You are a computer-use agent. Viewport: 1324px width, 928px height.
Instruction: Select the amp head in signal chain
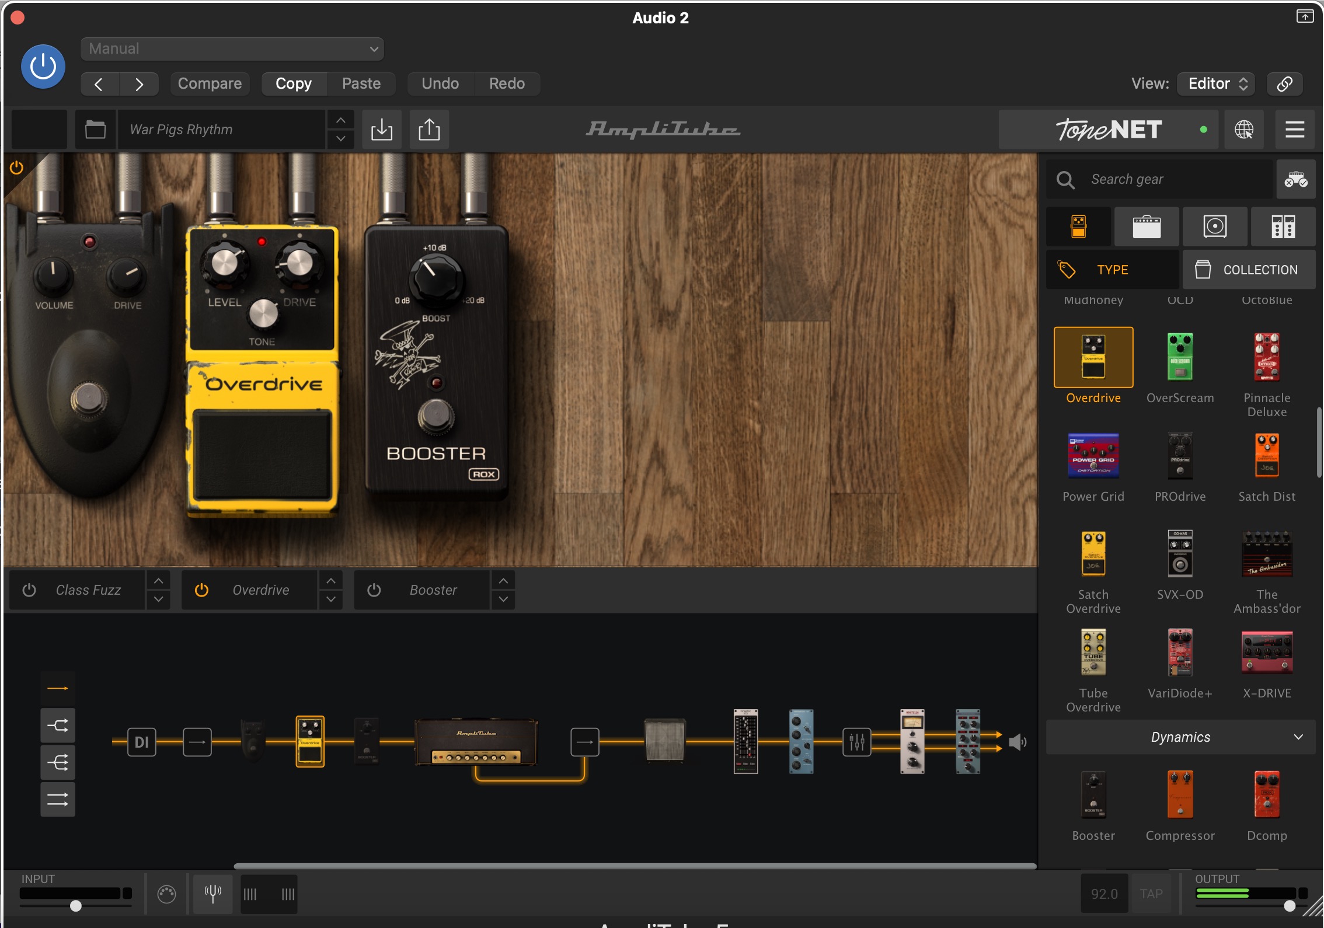476,742
